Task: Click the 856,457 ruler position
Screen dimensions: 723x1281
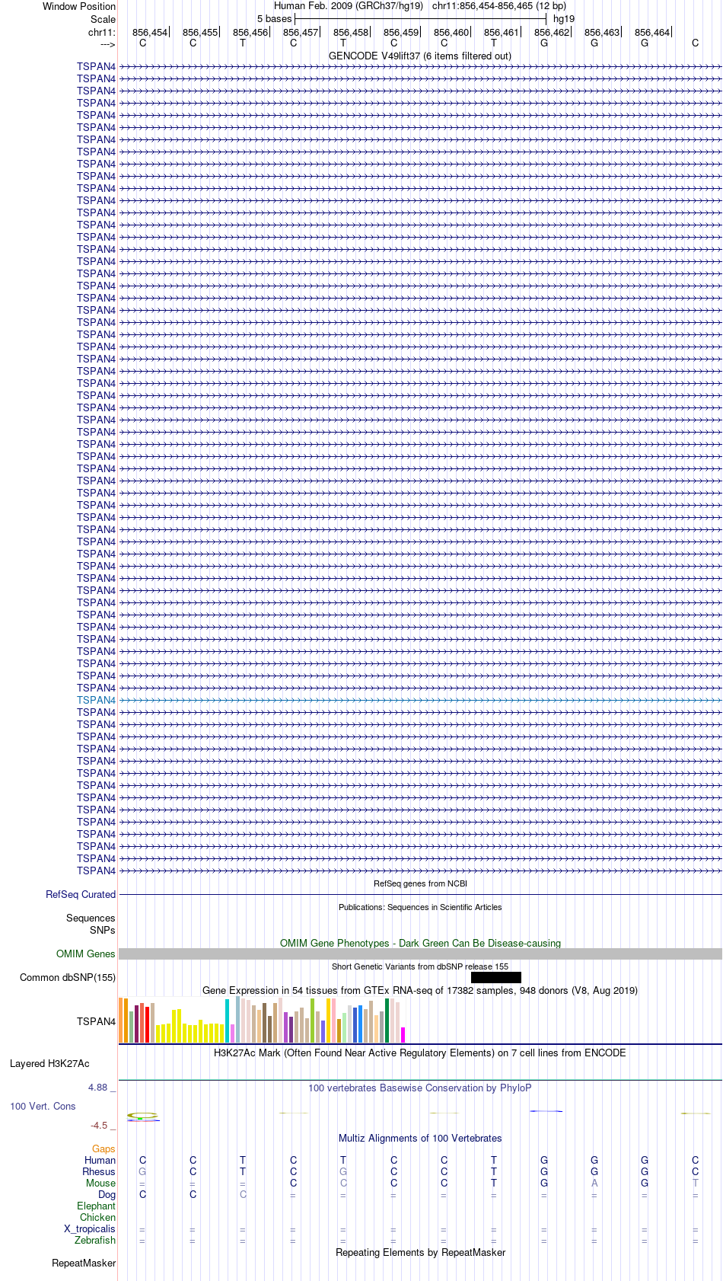Action: coord(301,33)
